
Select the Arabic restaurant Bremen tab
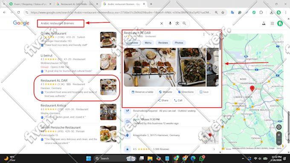tap(124, 4)
